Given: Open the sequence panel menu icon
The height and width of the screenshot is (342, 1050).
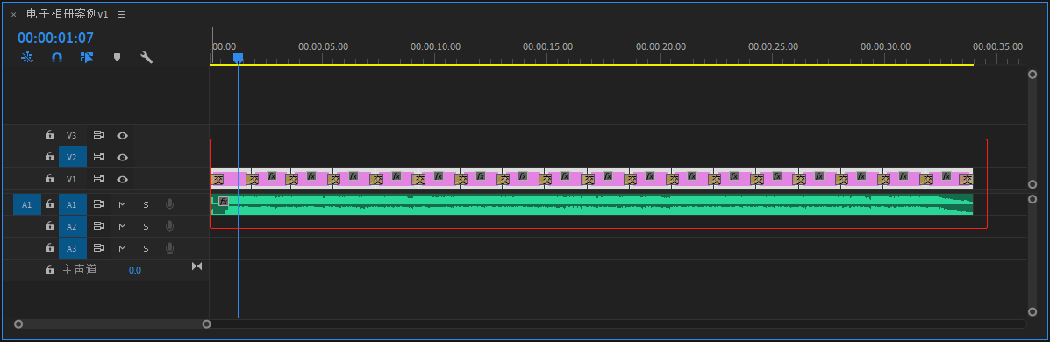Looking at the screenshot, I should tap(121, 14).
